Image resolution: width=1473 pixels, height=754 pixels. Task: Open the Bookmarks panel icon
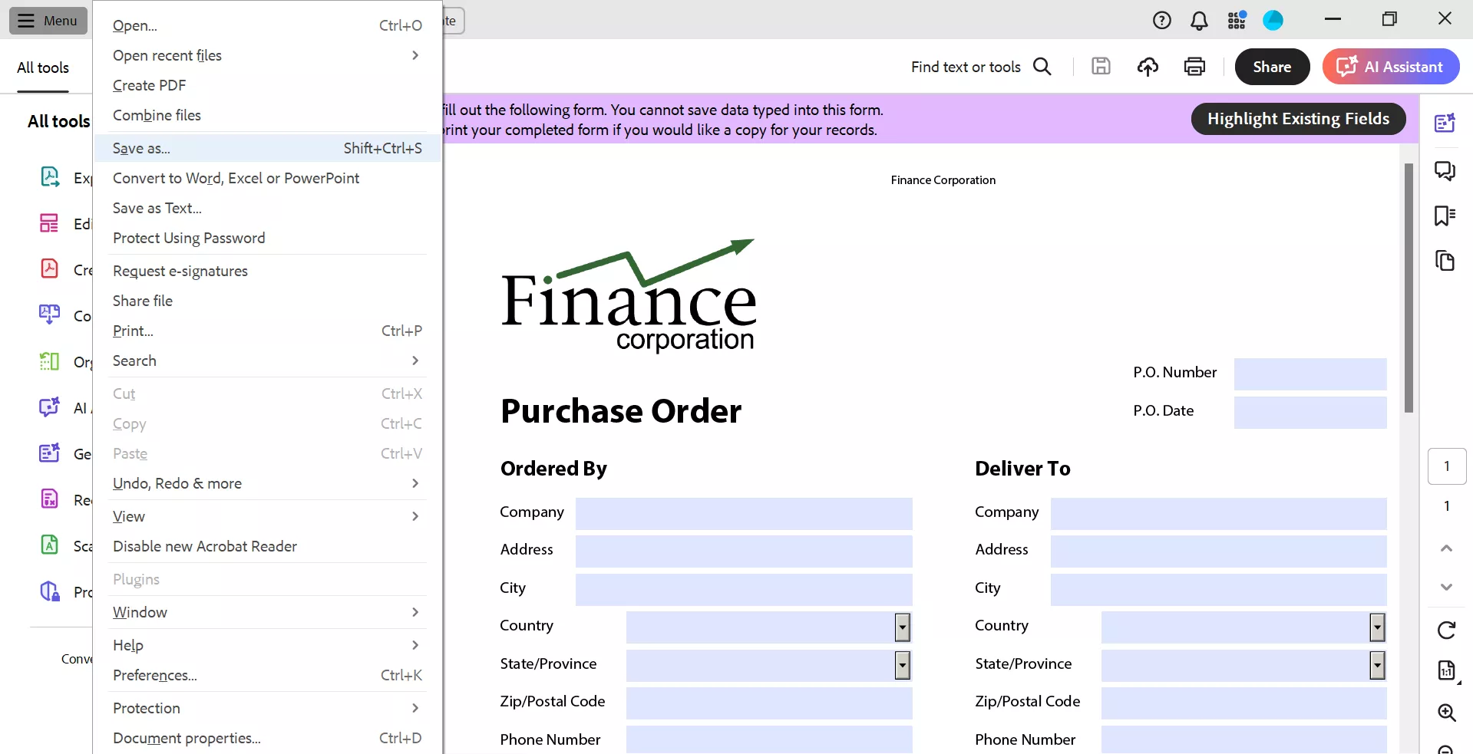[1446, 216]
